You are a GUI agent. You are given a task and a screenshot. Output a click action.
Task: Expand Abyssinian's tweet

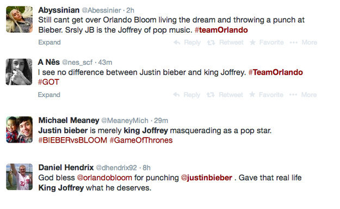[50, 42]
